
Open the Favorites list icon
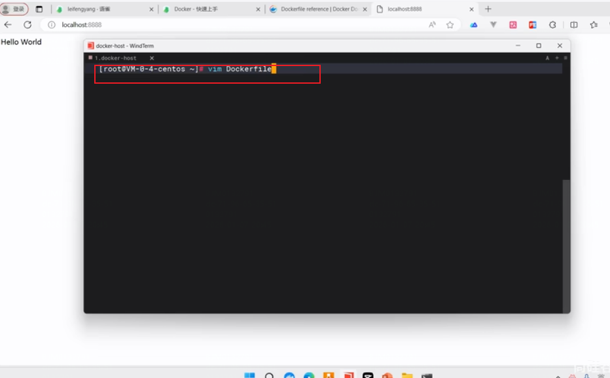594,24
